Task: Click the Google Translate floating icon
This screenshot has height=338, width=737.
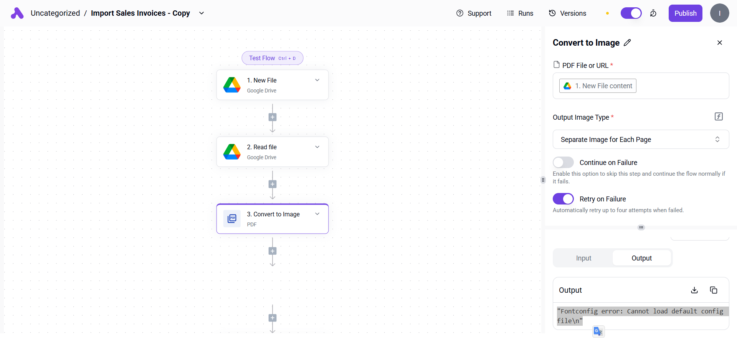Action: (598, 331)
